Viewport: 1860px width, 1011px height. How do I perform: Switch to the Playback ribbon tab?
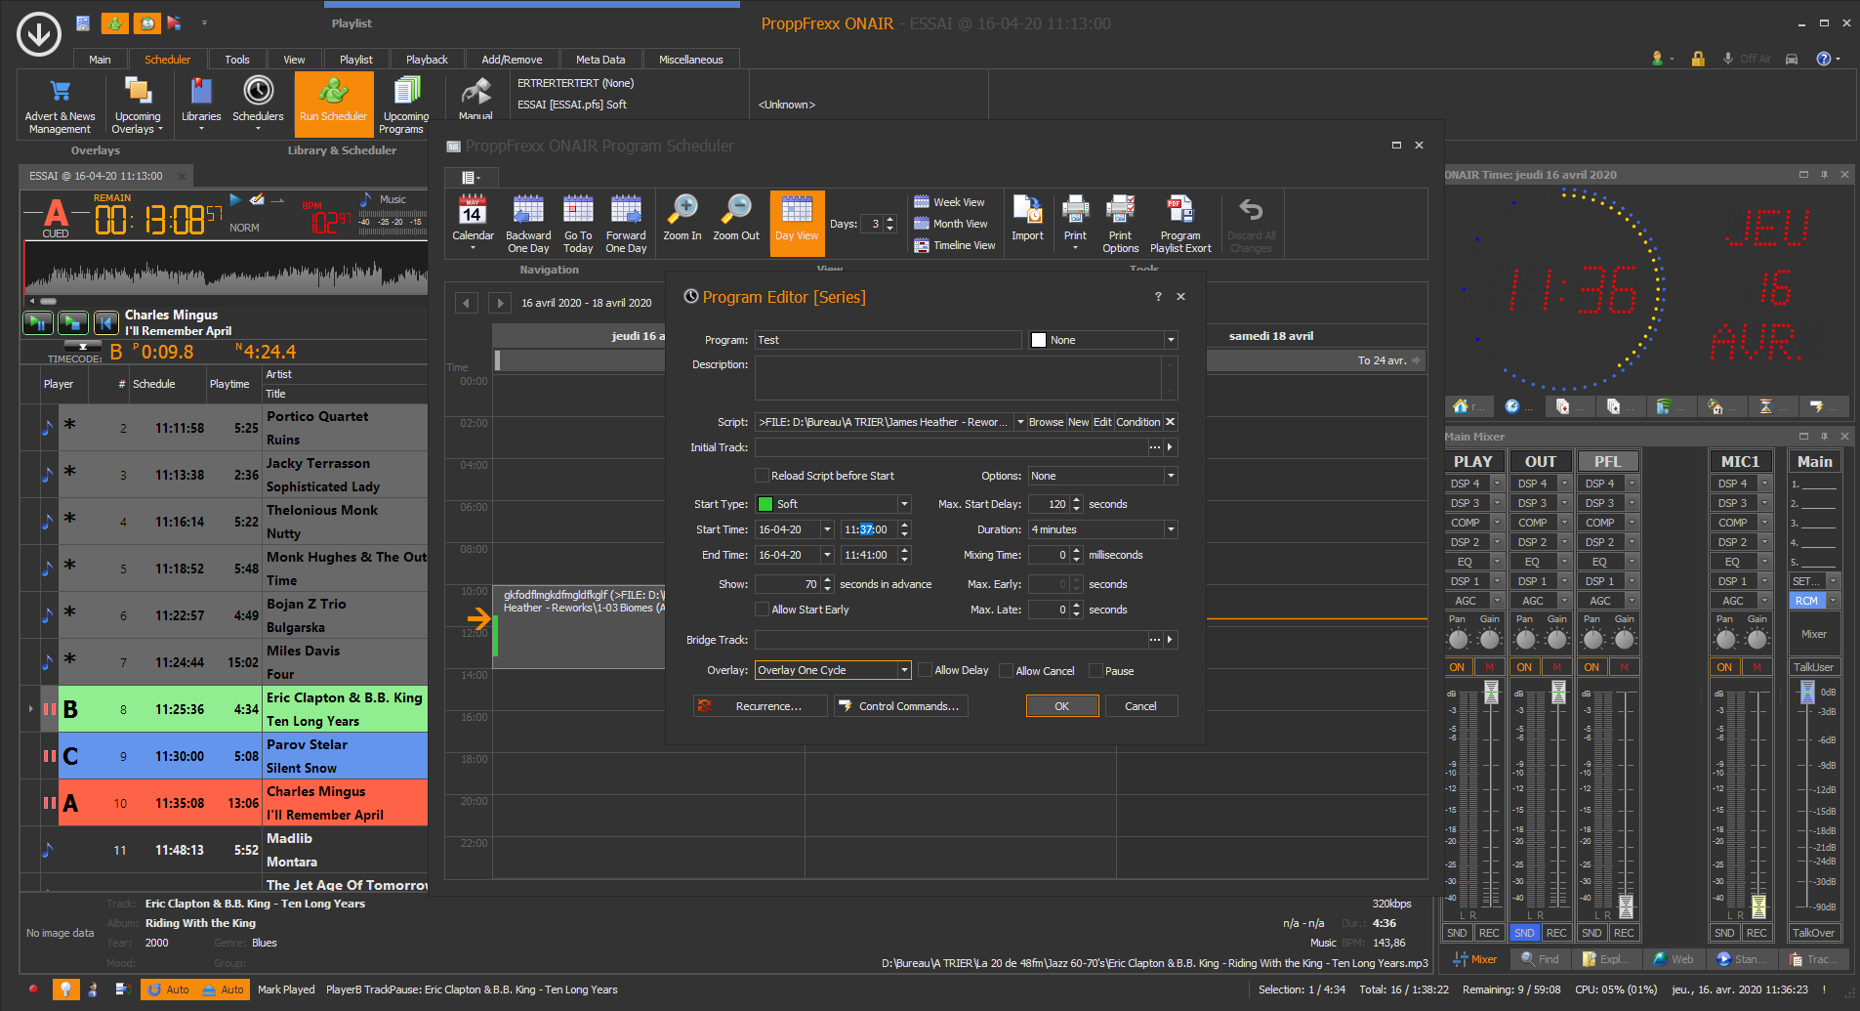pos(427,60)
